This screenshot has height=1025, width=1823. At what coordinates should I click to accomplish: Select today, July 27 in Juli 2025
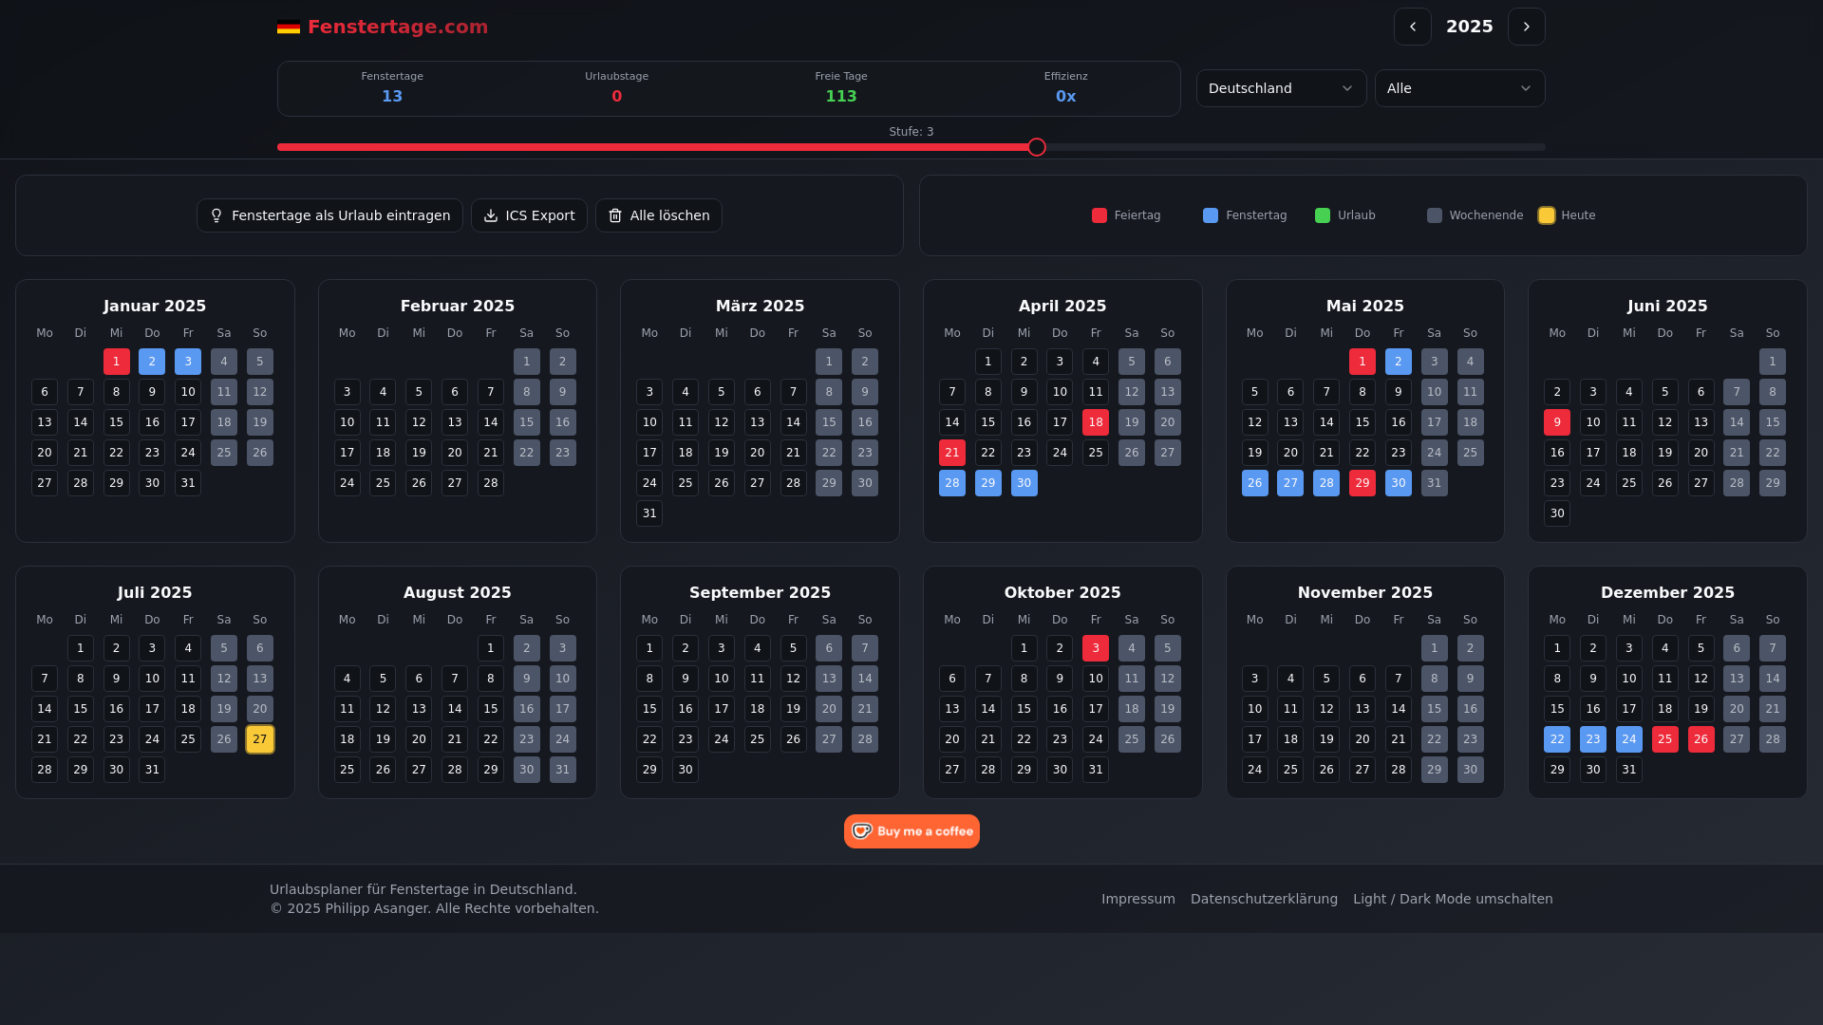coord(260,739)
